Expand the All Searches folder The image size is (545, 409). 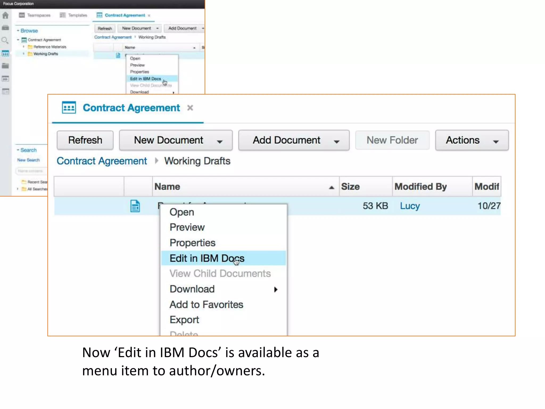tap(18, 189)
